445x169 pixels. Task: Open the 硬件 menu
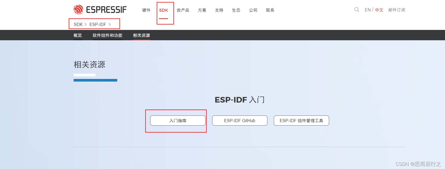tap(146, 10)
